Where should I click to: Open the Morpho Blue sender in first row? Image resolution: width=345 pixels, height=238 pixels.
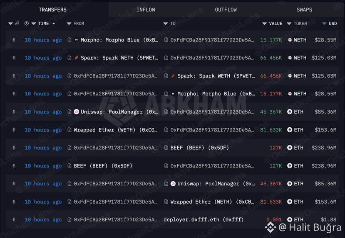click(119, 40)
